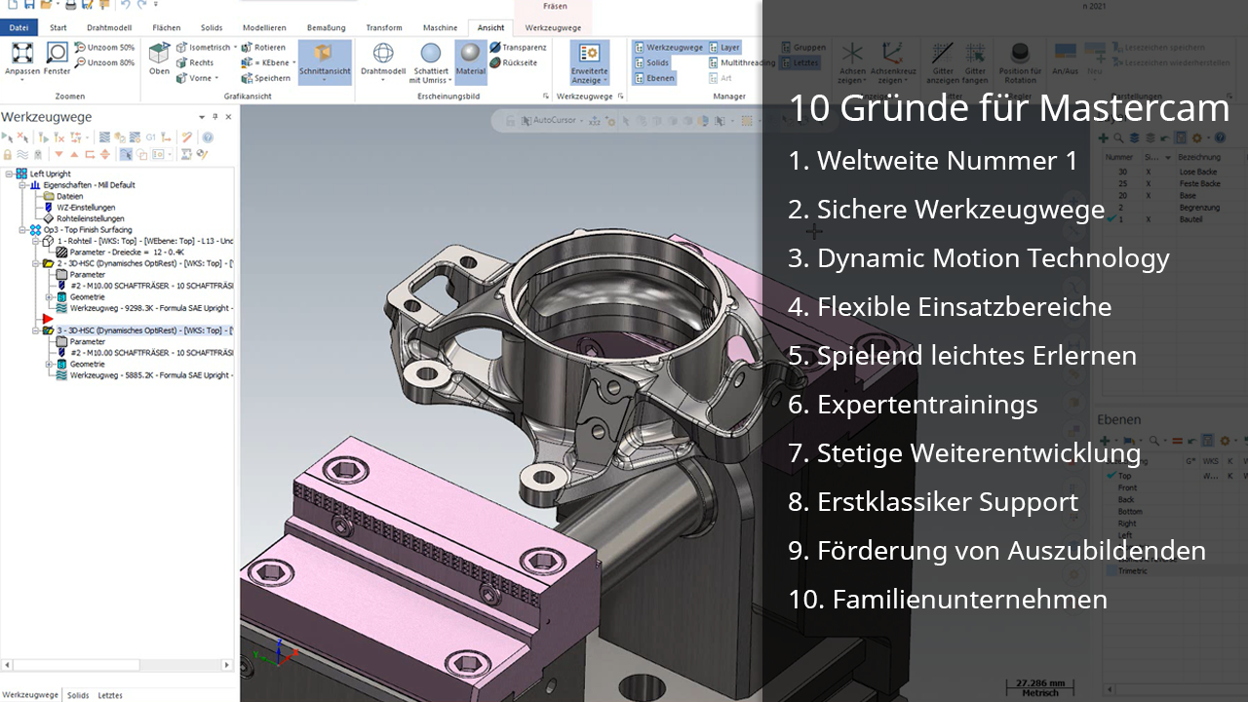1248x702 pixels.
Task: Click Transparenz in Erscheinungsbild group
Action: 518,47
